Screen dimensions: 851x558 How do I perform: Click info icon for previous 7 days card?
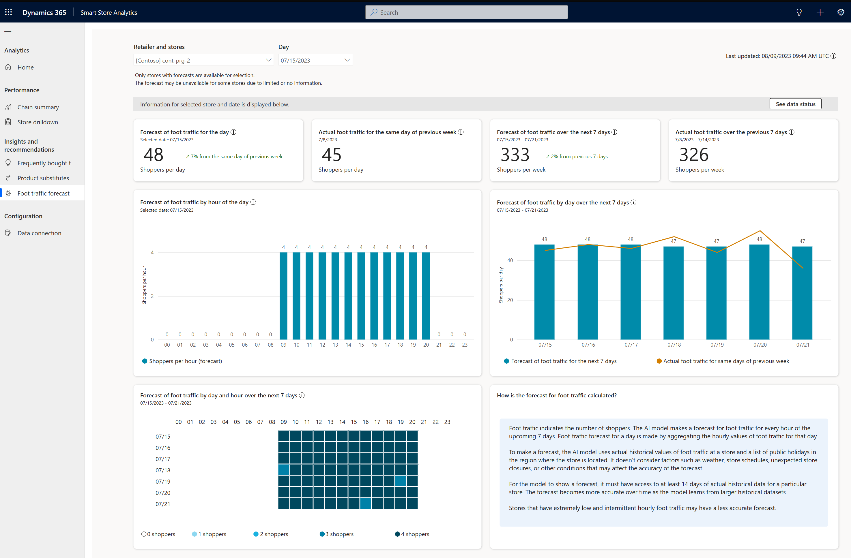click(792, 132)
